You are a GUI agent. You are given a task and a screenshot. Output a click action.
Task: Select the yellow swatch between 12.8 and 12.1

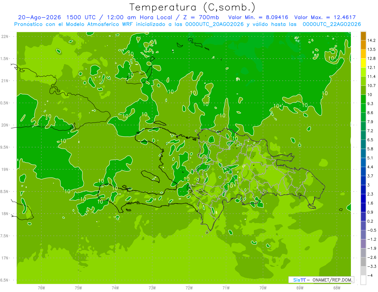point(364,63)
